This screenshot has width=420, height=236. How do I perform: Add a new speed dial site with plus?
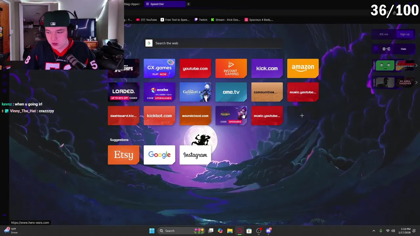tap(302, 116)
